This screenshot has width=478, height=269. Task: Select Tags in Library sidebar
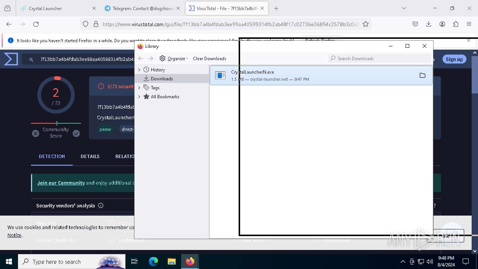[x=155, y=87]
